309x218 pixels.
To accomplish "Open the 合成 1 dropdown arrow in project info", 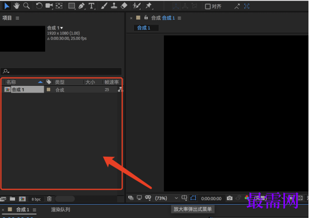I will [x=62, y=28].
